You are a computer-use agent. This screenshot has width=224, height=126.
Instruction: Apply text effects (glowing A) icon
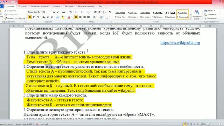click(57, 17)
